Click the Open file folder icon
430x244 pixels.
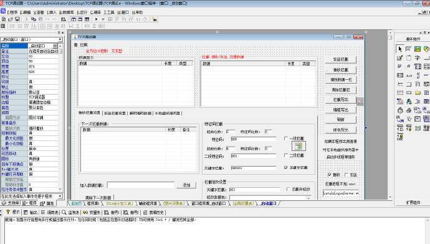tap(11, 19)
